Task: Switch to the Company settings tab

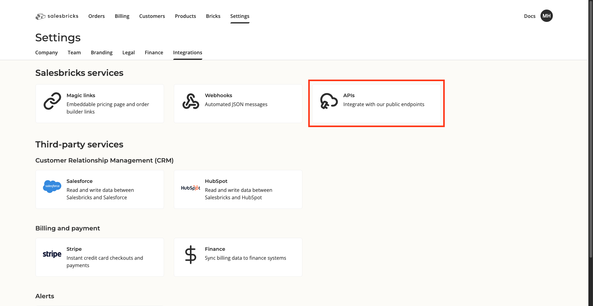Action: click(46, 52)
